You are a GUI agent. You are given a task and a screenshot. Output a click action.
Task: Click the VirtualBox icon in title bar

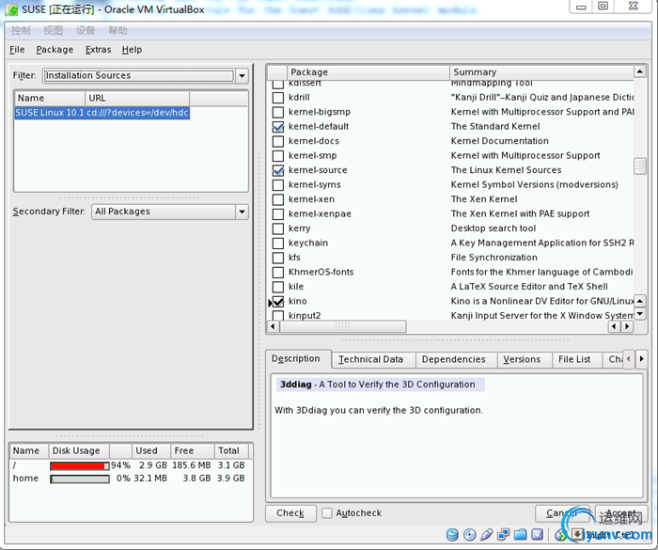point(11,9)
